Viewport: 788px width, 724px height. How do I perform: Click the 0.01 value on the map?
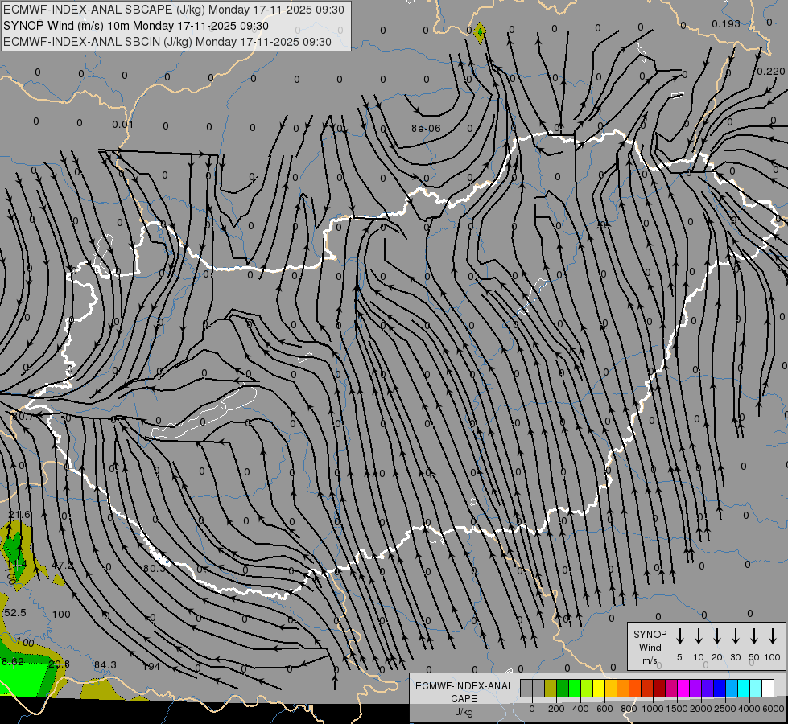pos(122,124)
